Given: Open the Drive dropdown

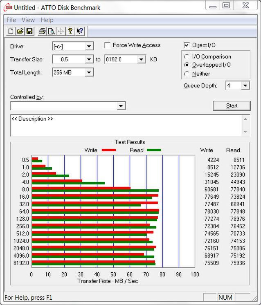Looking at the screenshot, I should [x=89, y=46].
